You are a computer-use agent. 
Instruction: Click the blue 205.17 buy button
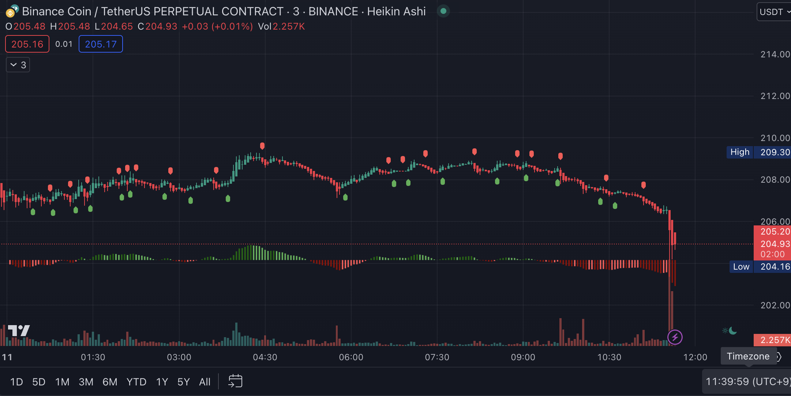point(101,44)
